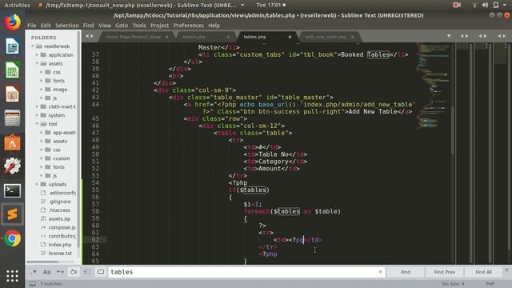Screen dimensions: 512x288
Task: Open the Help menu
Action: click(x=214, y=26)
